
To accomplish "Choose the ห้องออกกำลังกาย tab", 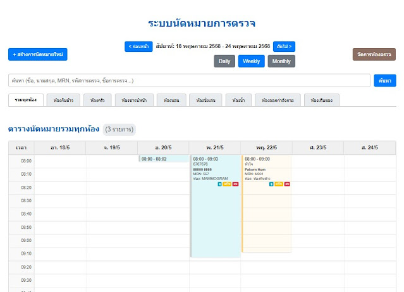I will pos(278,100).
